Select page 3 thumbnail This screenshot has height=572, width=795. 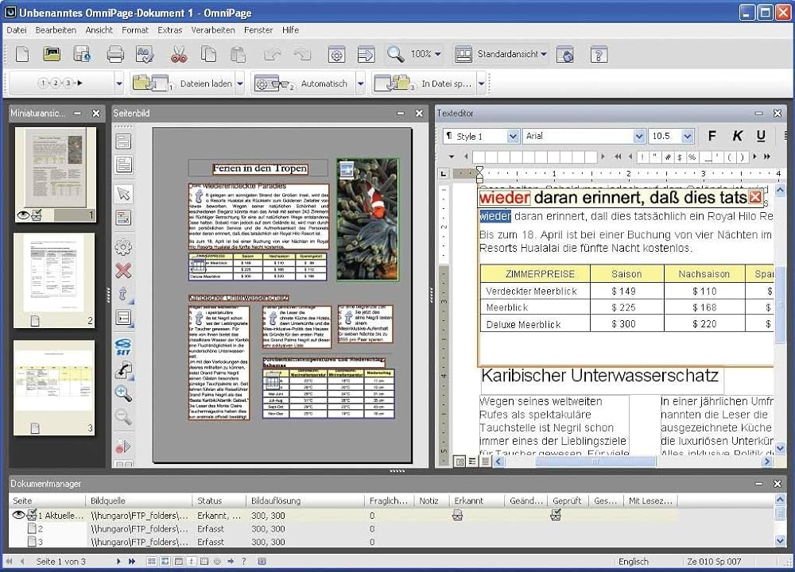54,388
